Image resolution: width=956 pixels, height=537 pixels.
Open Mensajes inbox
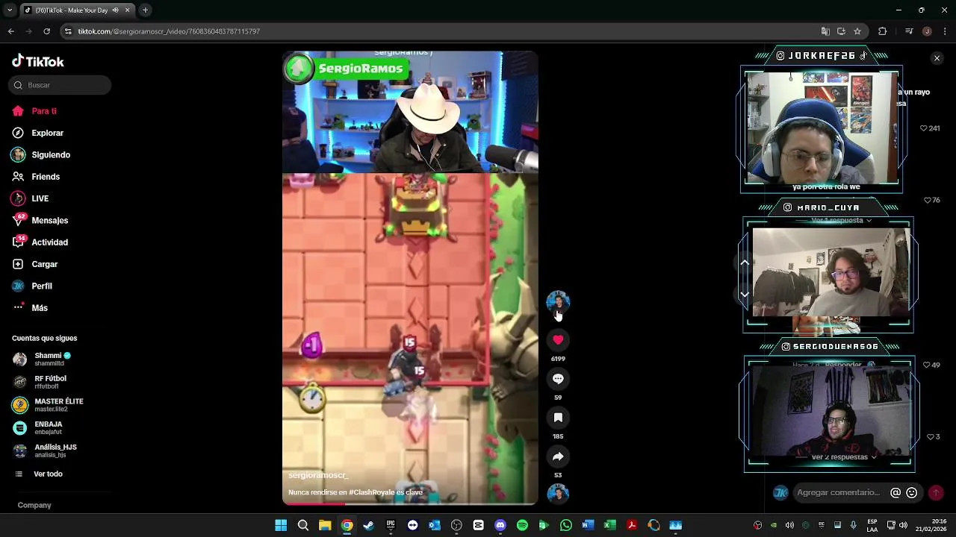click(x=40, y=220)
